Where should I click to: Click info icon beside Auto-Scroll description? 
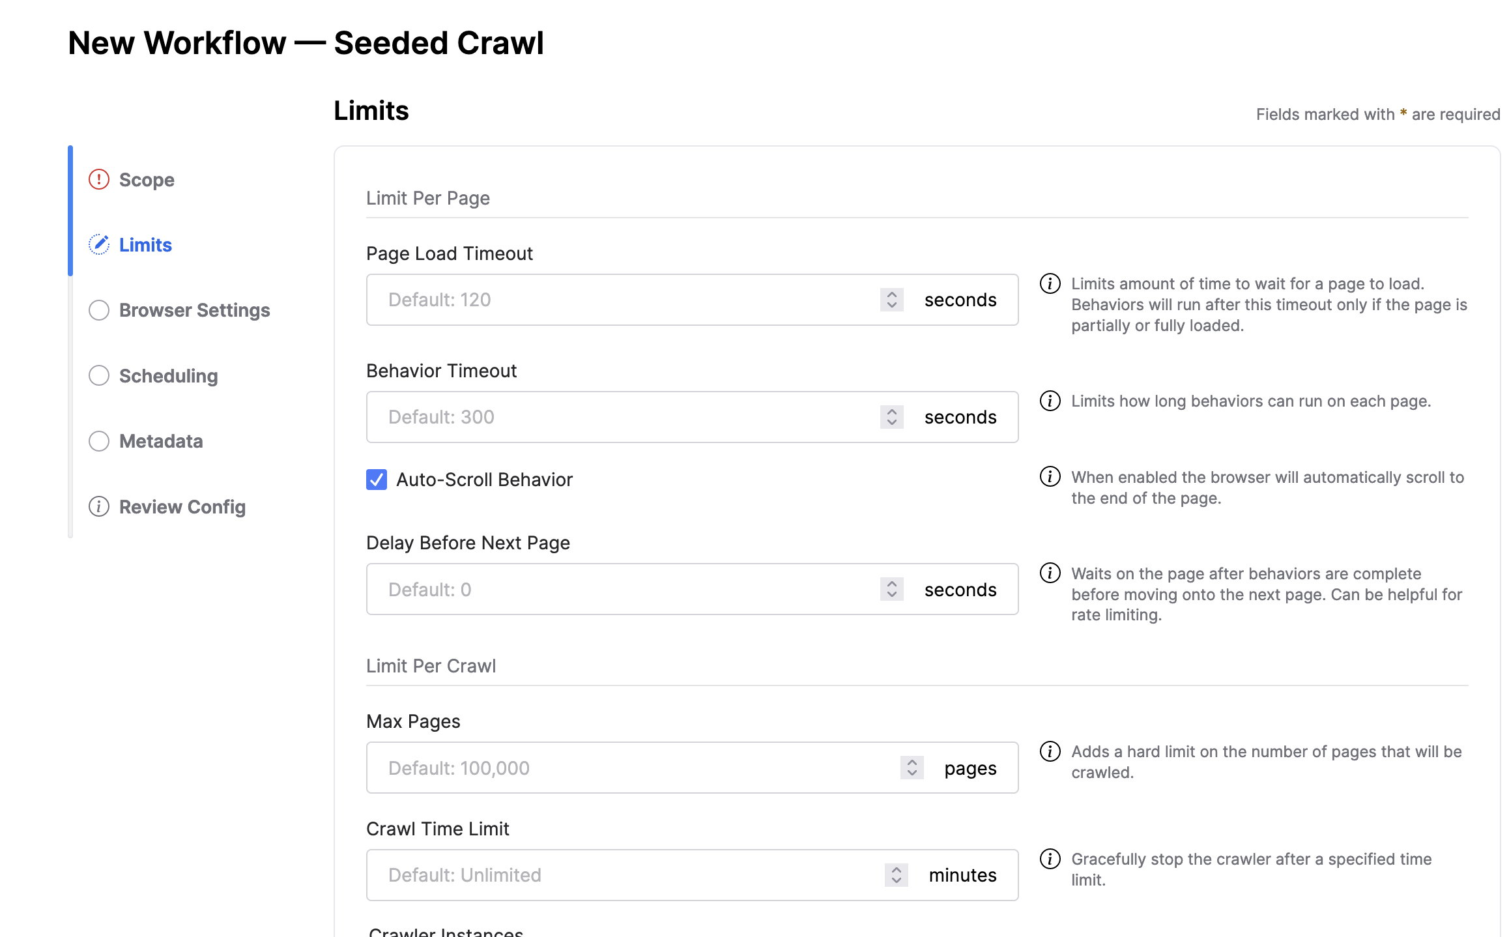[1050, 477]
